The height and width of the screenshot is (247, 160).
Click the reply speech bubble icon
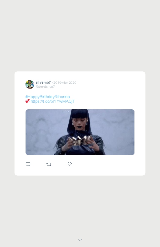28,164
